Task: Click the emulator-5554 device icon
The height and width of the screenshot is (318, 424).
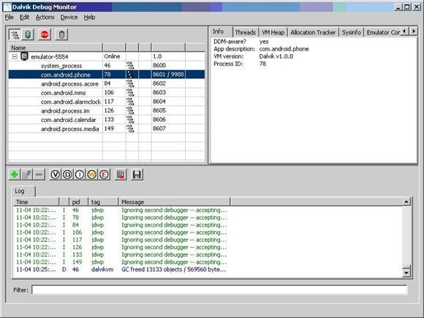Action: point(25,56)
